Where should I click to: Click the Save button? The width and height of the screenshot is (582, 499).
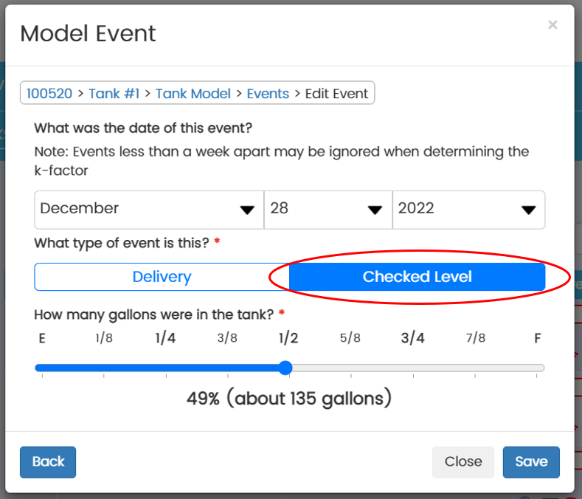coord(531,462)
